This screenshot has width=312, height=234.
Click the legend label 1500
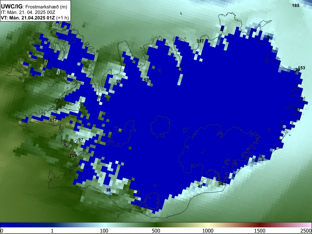tap(260, 231)
